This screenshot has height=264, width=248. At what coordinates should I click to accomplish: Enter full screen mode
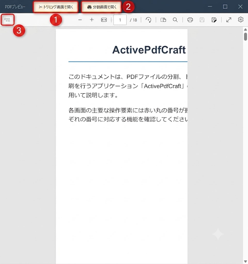click(x=229, y=20)
